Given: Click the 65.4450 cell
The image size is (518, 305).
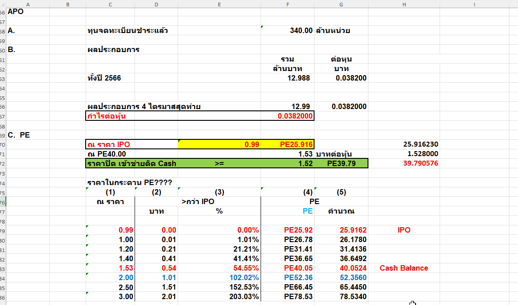Looking at the screenshot, I should tap(341, 287).
